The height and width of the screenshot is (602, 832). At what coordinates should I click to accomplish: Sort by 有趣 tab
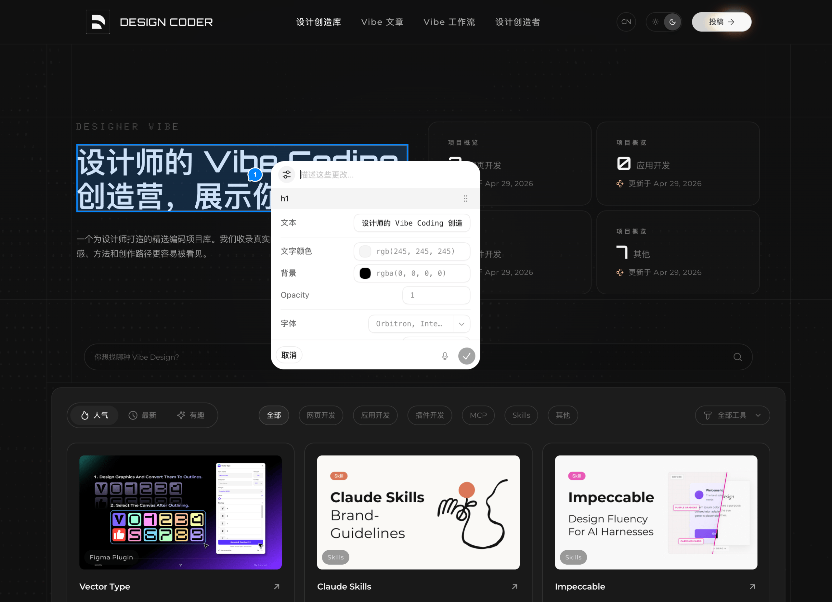[191, 415]
